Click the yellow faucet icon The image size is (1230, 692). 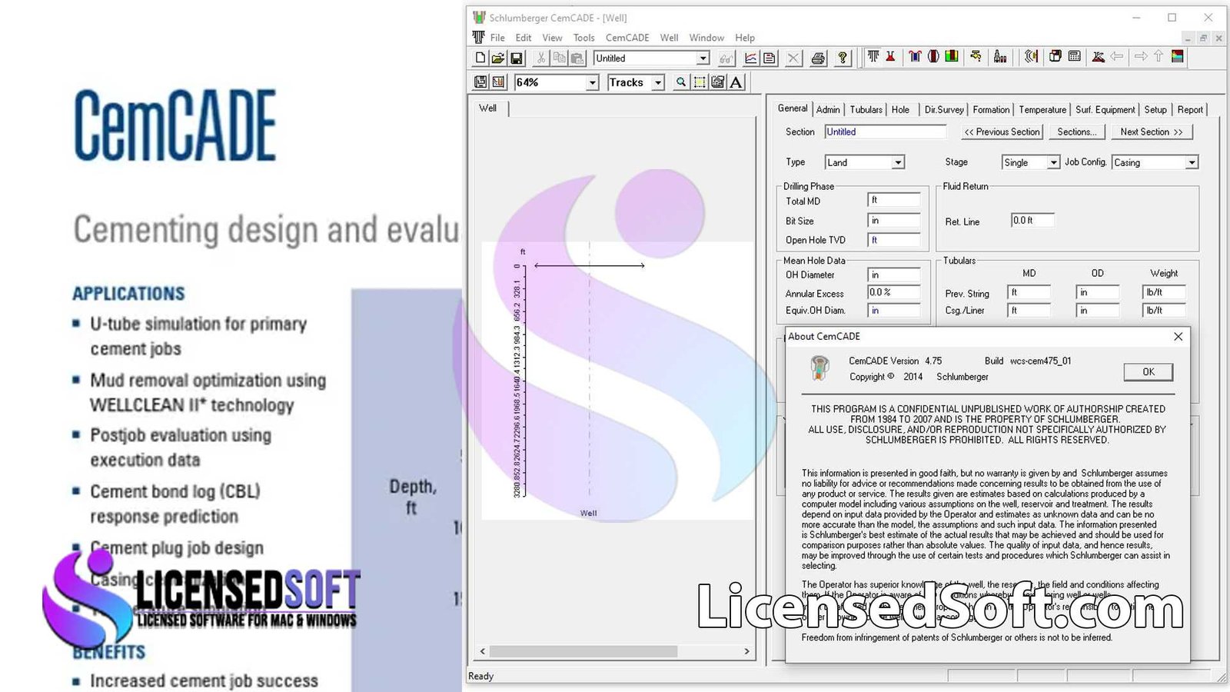coord(976,56)
